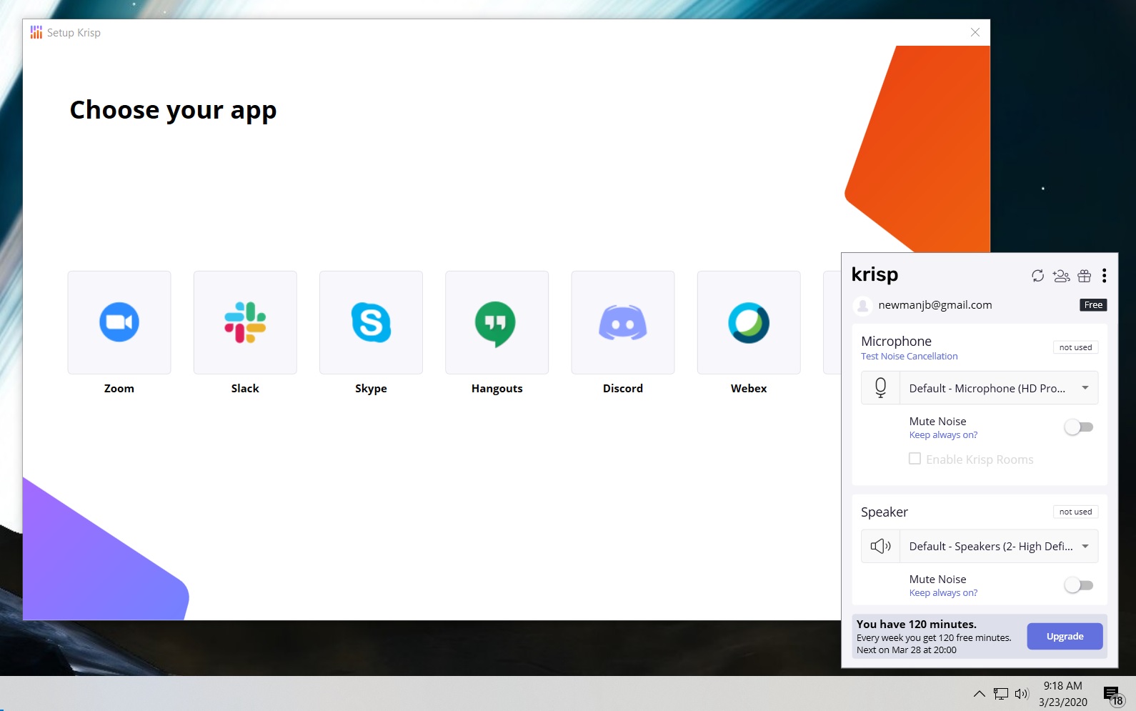Click the Setup Krisp window logo icon
The height and width of the screenshot is (711, 1136).
(36, 32)
